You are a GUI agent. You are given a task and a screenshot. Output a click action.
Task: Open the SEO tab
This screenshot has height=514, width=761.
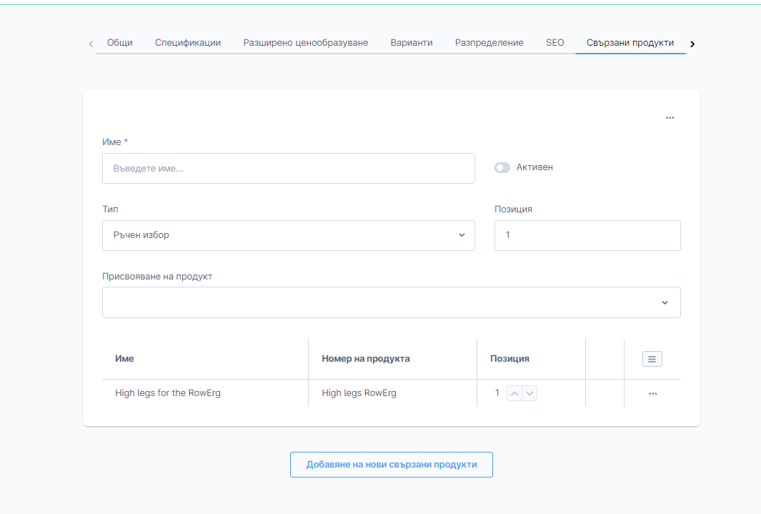point(554,43)
